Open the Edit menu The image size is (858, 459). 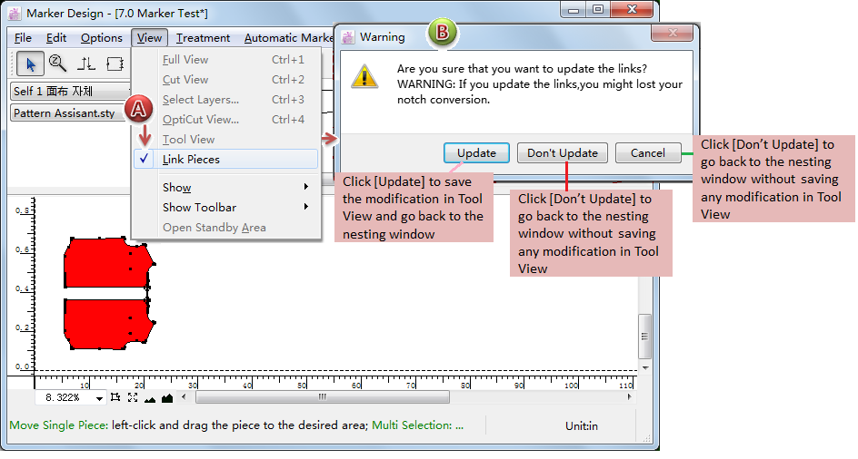[56, 38]
